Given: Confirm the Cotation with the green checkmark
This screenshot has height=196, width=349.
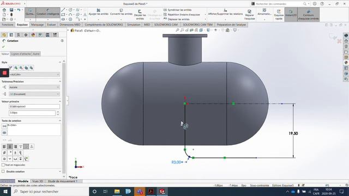Looking at the screenshot, I should (x=3, y=47).
